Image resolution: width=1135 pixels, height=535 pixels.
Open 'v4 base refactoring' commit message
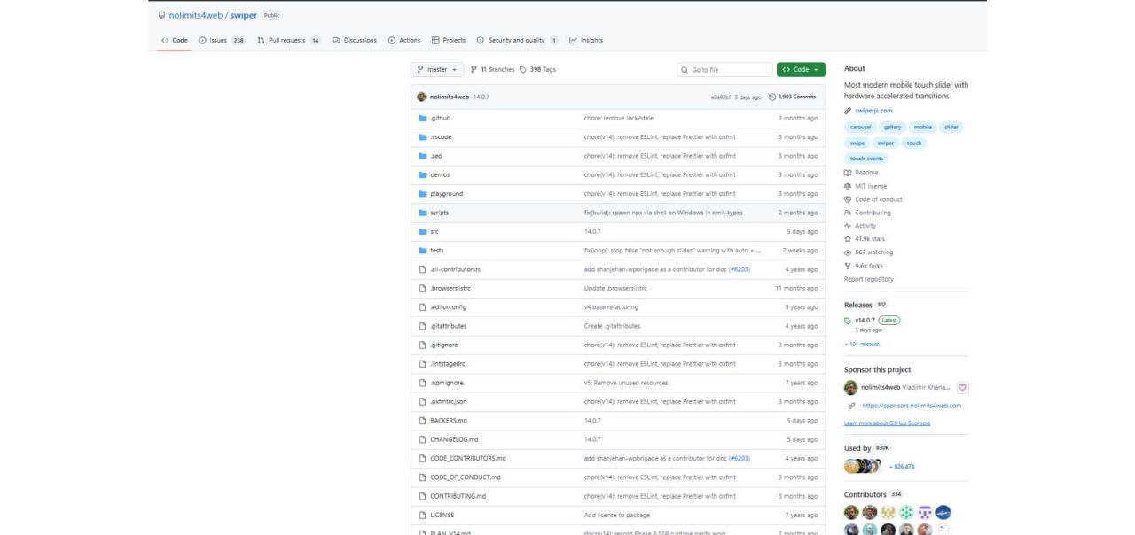(611, 307)
